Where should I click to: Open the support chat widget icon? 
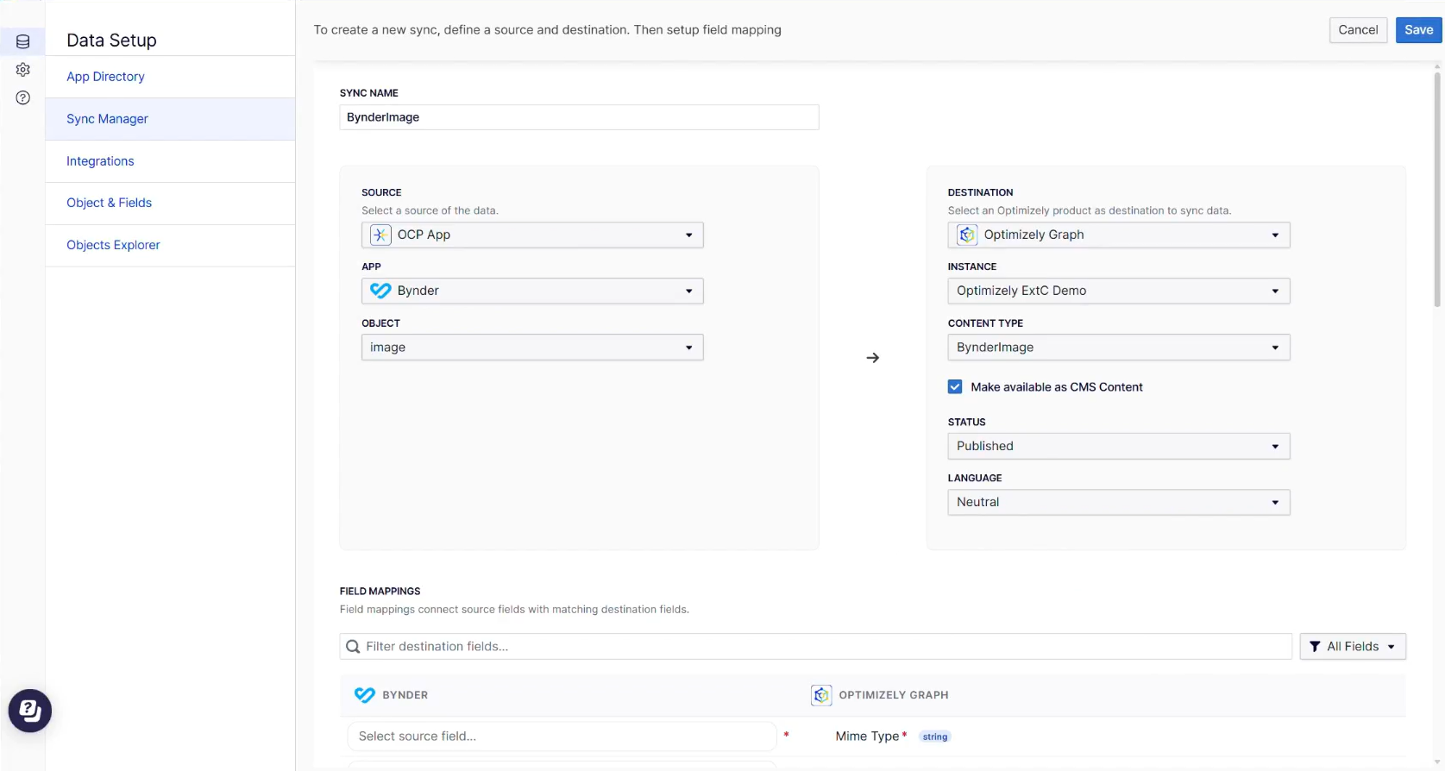[x=30, y=711]
